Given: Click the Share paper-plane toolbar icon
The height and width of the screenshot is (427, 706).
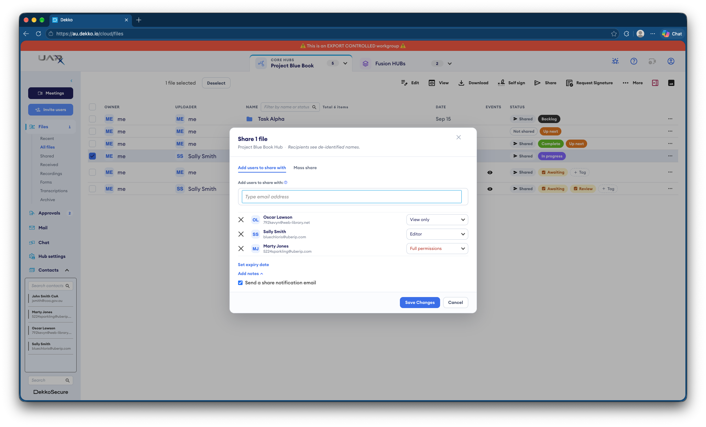Looking at the screenshot, I should [x=537, y=83].
